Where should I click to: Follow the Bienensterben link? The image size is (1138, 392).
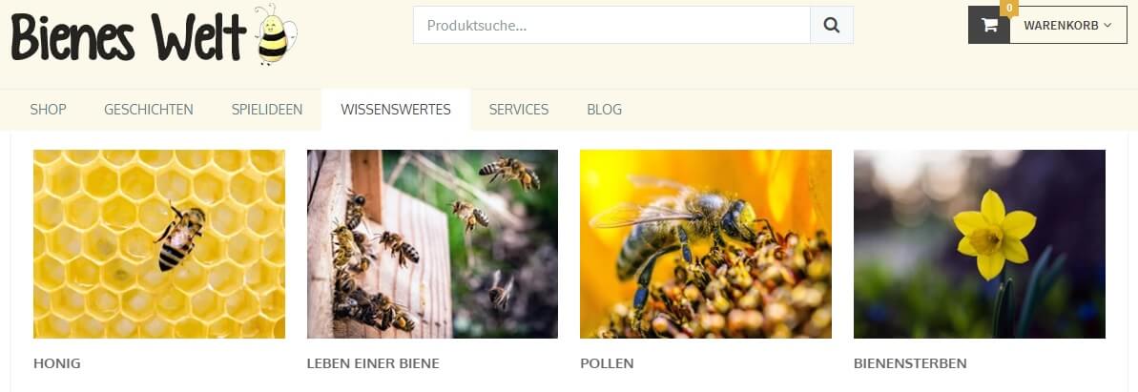tap(910, 363)
